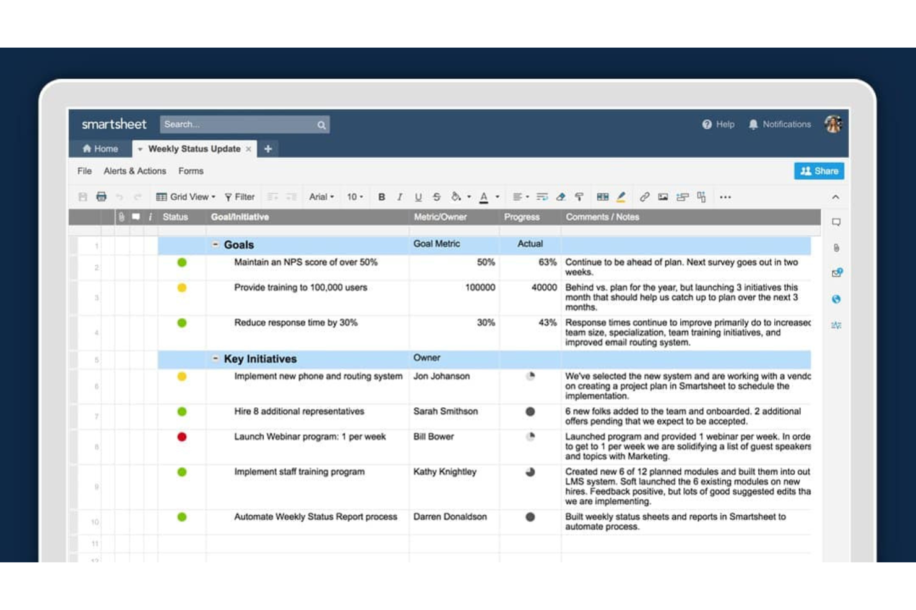Screen dimensions: 916x610
Task: Open the Print dialog from the toolbar
Action: coord(102,197)
